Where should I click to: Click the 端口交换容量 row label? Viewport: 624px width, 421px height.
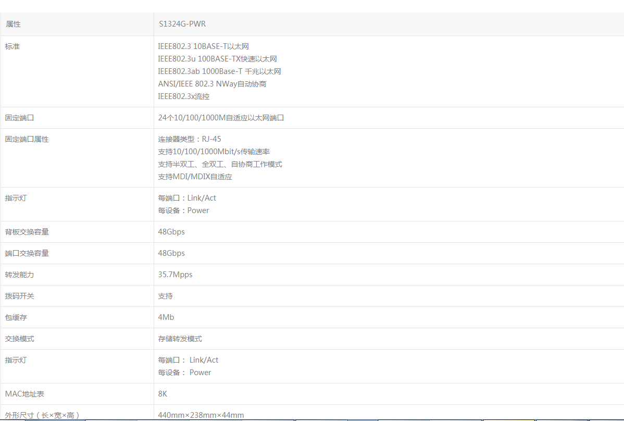coord(27,253)
